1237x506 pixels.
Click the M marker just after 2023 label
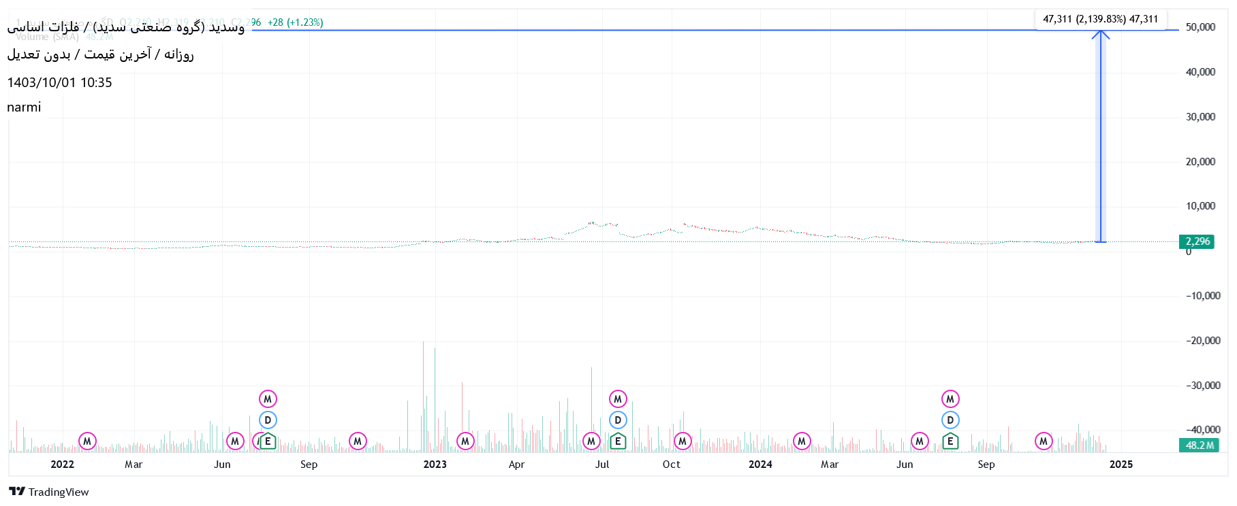pos(465,441)
